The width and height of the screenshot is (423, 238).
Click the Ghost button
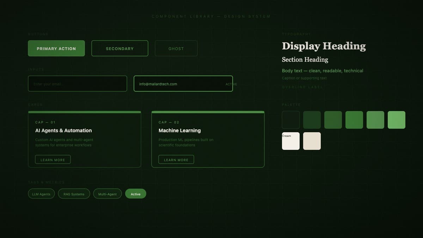(176, 48)
